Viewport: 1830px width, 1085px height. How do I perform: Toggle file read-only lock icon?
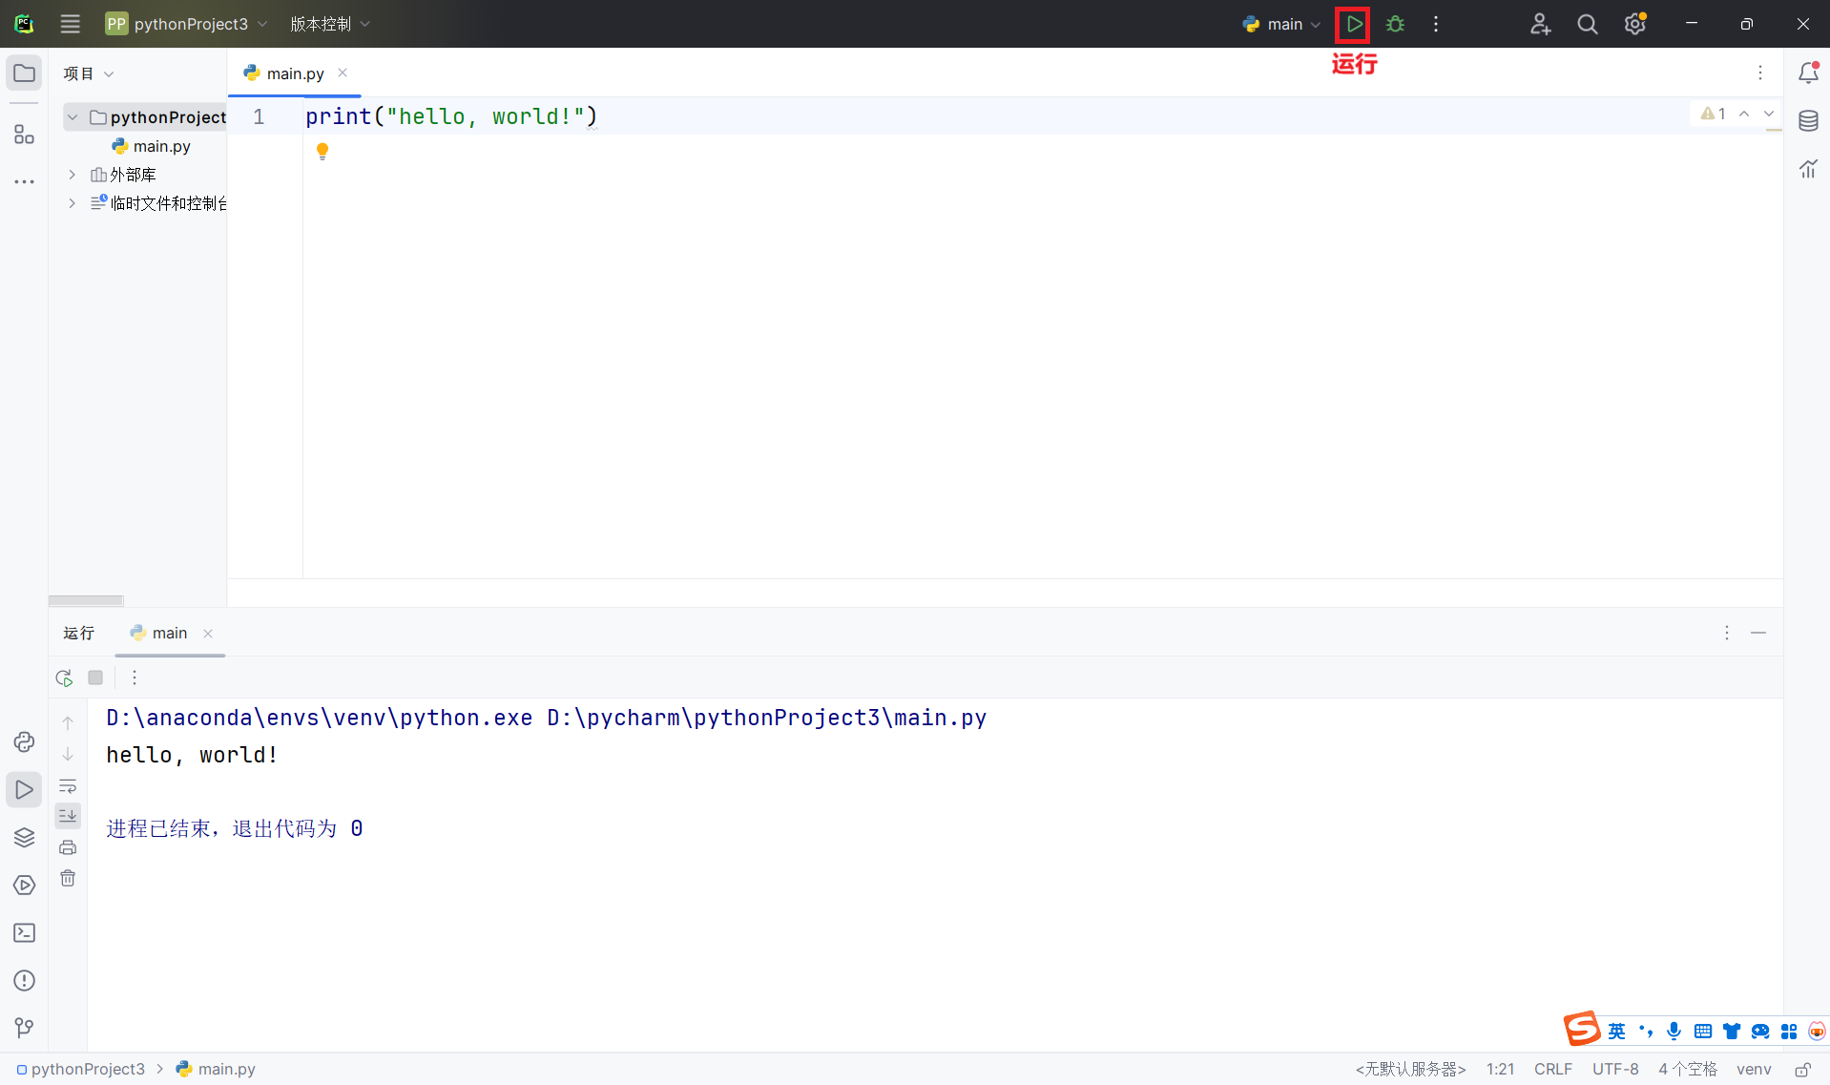(x=1802, y=1069)
